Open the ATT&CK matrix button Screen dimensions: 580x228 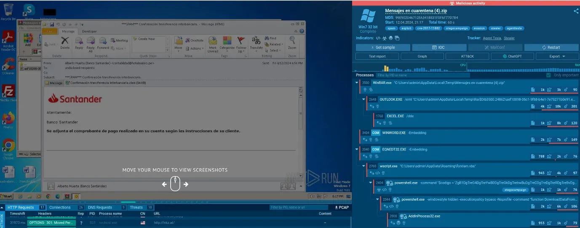click(467, 56)
